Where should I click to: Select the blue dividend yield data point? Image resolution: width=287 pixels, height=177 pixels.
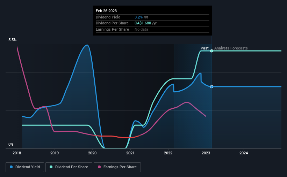point(211,87)
